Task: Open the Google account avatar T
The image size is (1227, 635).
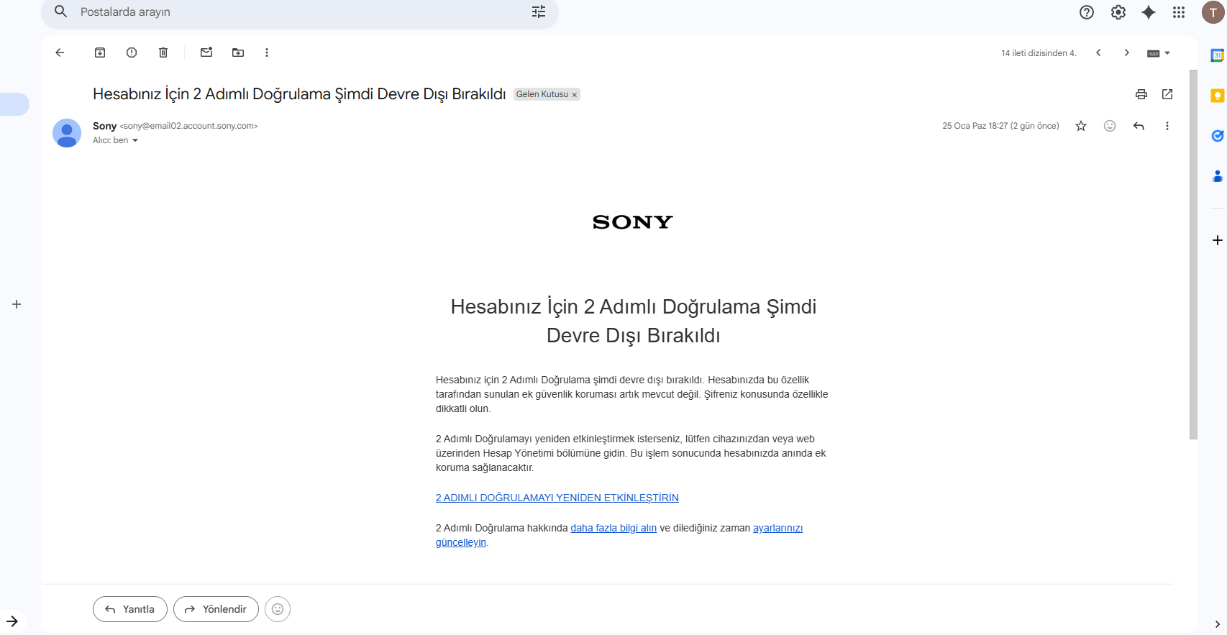Action: [1213, 12]
